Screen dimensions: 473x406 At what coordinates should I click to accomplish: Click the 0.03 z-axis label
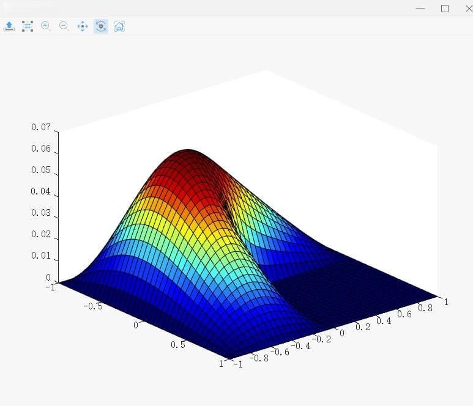41,213
